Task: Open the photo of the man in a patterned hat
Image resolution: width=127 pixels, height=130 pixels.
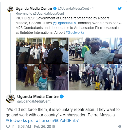Action: (95, 51)
